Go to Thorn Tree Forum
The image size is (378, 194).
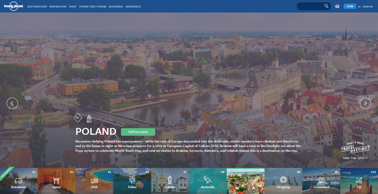click(x=92, y=6)
